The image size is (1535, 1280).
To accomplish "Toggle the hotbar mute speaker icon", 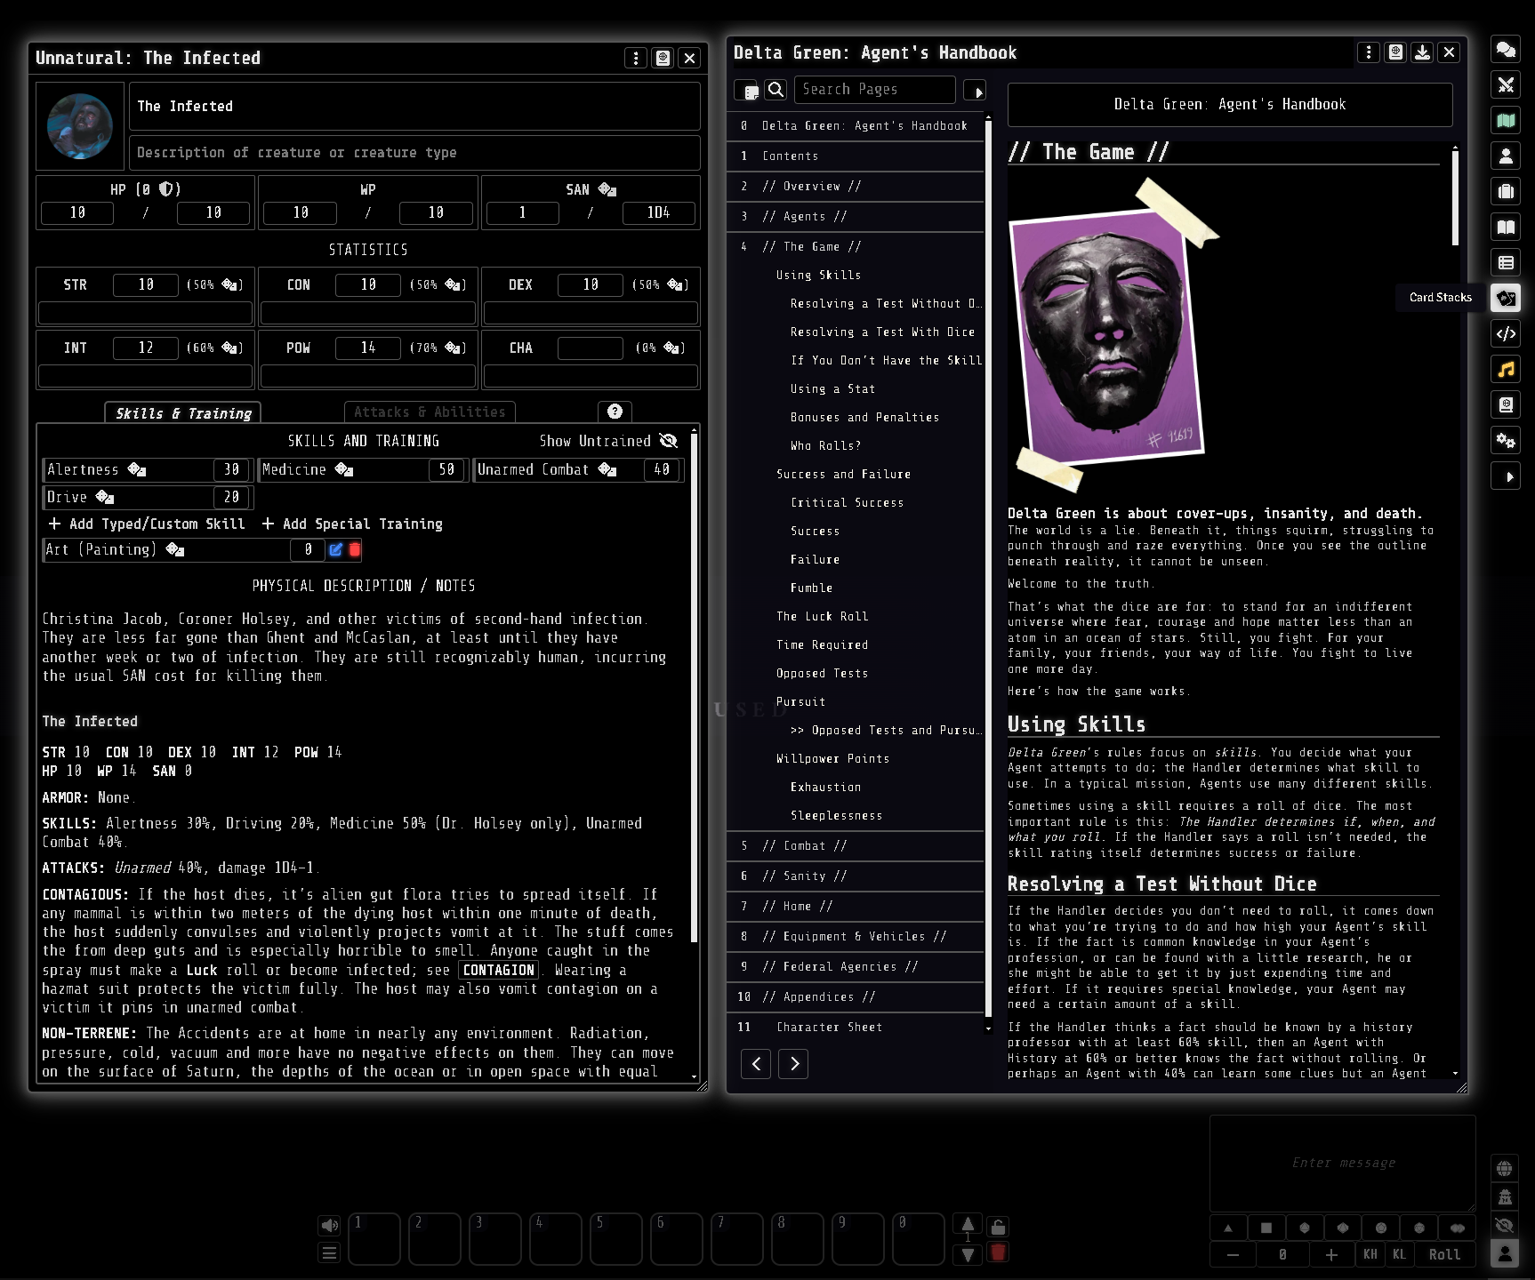I will click(329, 1226).
